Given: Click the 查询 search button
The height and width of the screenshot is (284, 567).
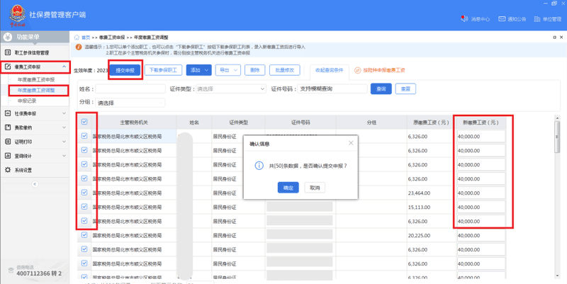Looking at the screenshot, I should 381,89.
